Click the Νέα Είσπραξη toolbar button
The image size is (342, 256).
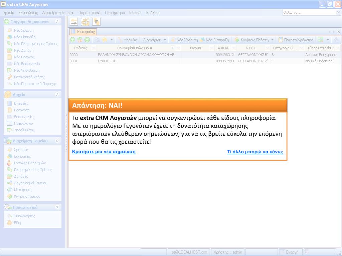pos(215,40)
